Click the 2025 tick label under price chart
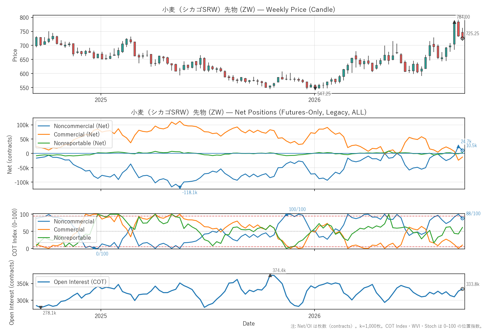 coord(101,100)
